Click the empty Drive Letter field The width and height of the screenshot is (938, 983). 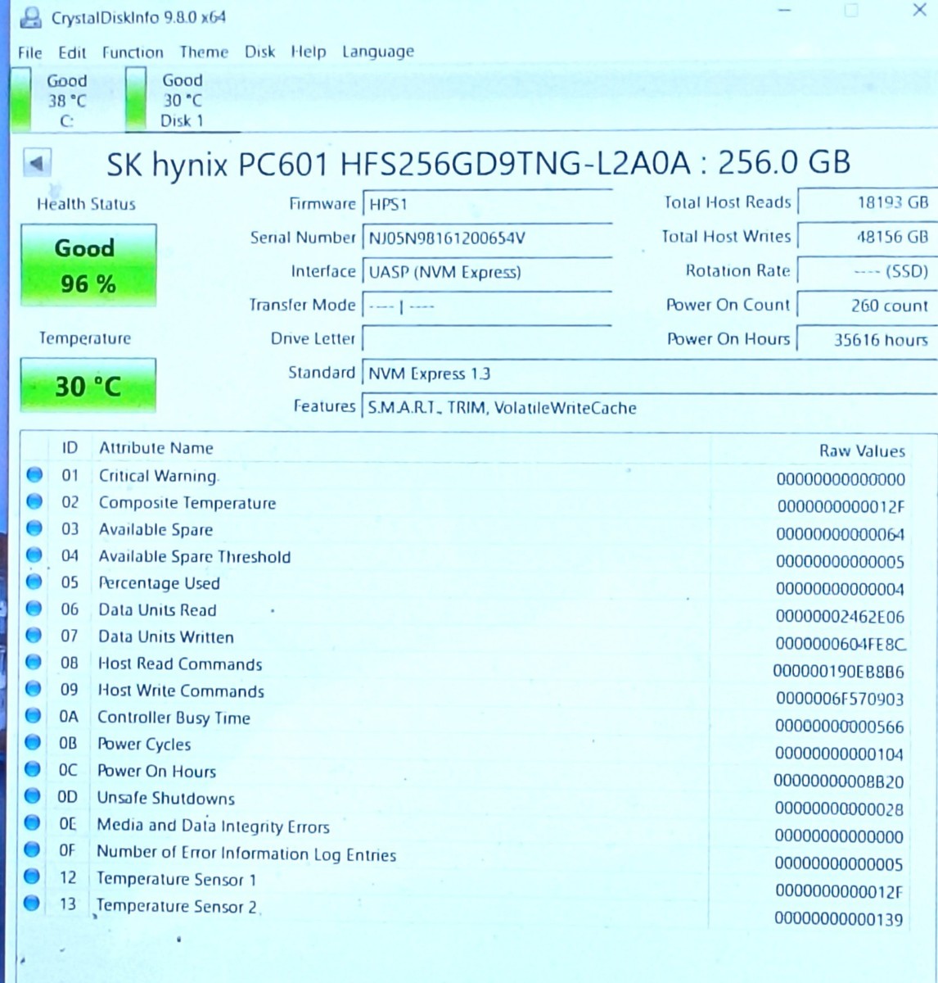pyautogui.click(x=486, y=339)
